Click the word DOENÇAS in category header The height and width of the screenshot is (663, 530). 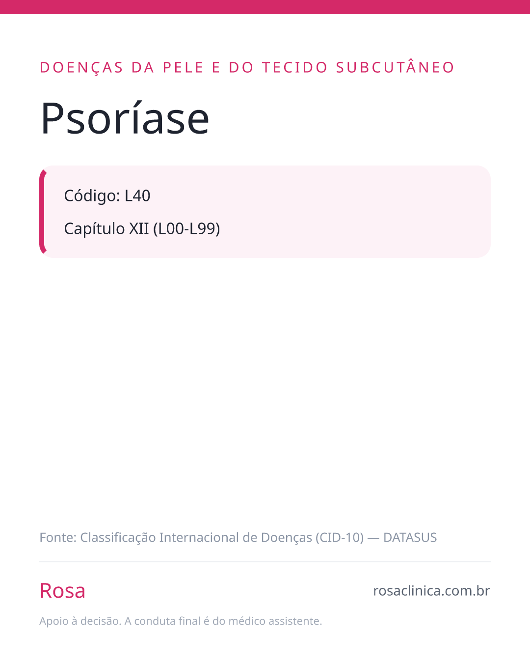[x=81, y=68]
